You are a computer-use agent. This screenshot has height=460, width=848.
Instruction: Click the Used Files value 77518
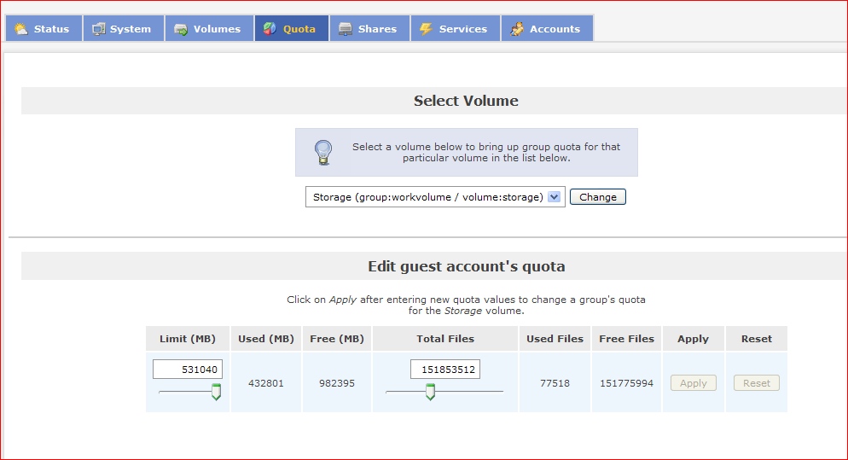[555, 383]
